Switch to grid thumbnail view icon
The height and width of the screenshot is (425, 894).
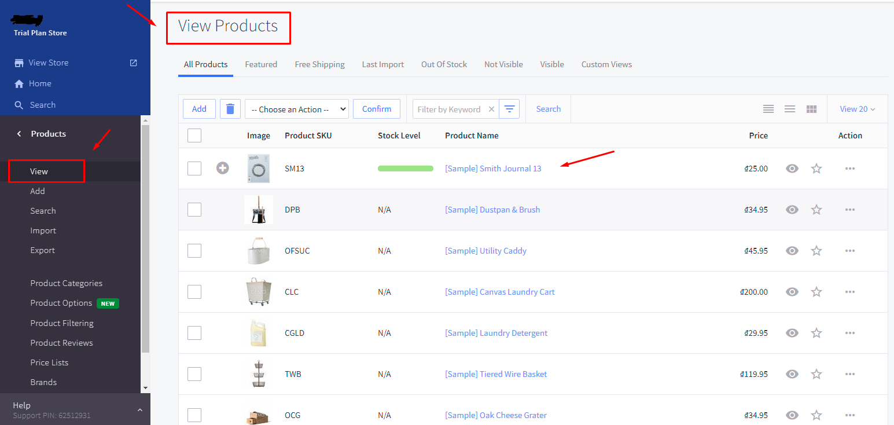click(811, 109)
